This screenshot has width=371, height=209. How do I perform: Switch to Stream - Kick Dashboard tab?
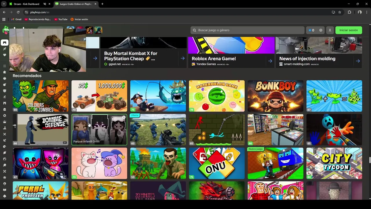pyautogui.click(x=26, y=4)
